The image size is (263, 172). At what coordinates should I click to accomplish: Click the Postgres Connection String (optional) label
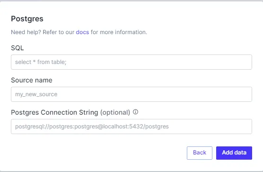70,112
